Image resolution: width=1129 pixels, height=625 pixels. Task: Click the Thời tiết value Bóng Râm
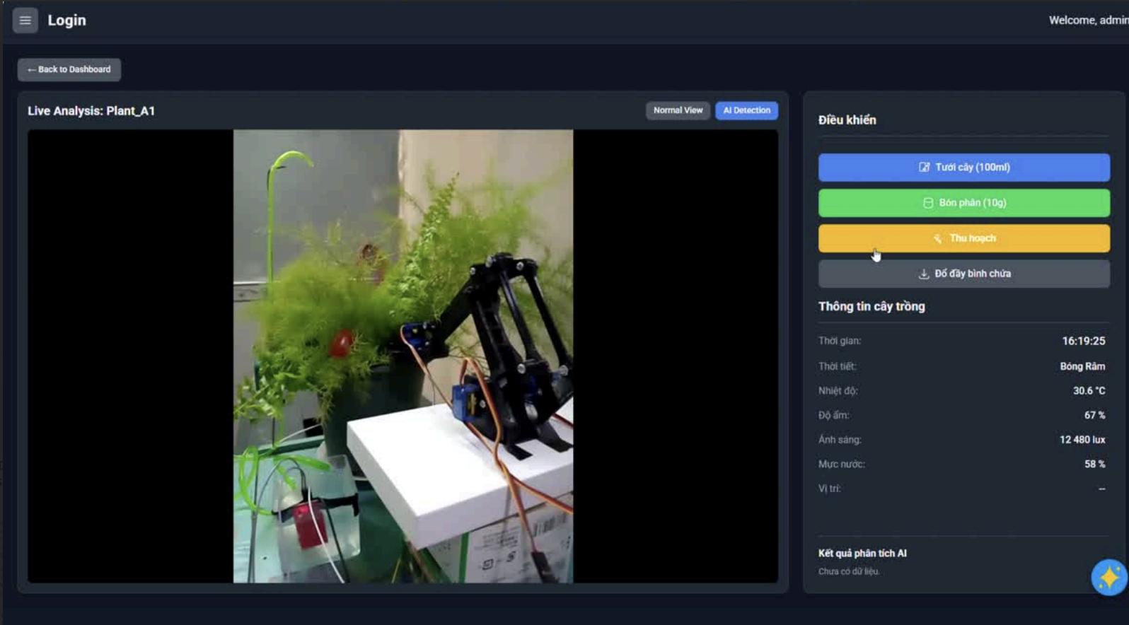pyautogui.click(x=1082, y=366)
